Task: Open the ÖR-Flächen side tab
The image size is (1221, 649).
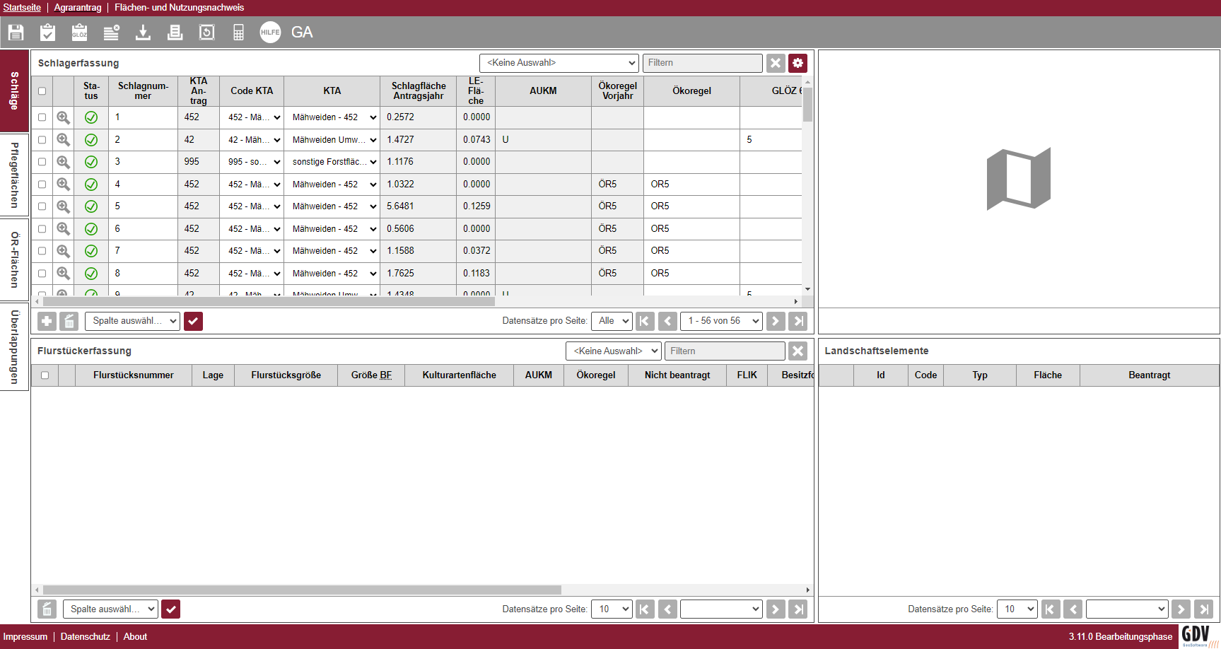Action: (14, 259)
